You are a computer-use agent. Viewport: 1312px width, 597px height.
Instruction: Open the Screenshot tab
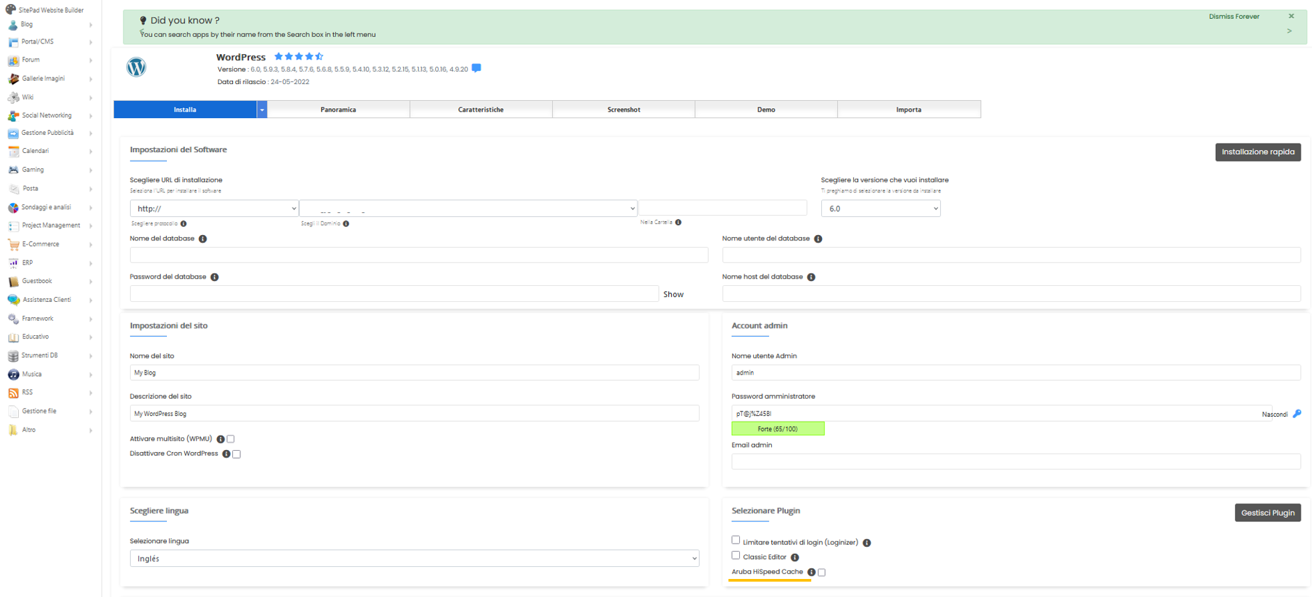pyautogui.click(x=623, y=110)
